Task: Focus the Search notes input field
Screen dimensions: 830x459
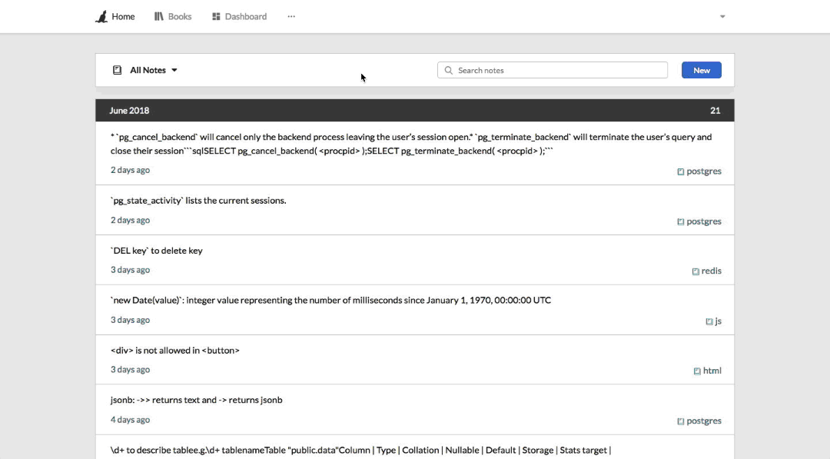Action: [552, 70]
